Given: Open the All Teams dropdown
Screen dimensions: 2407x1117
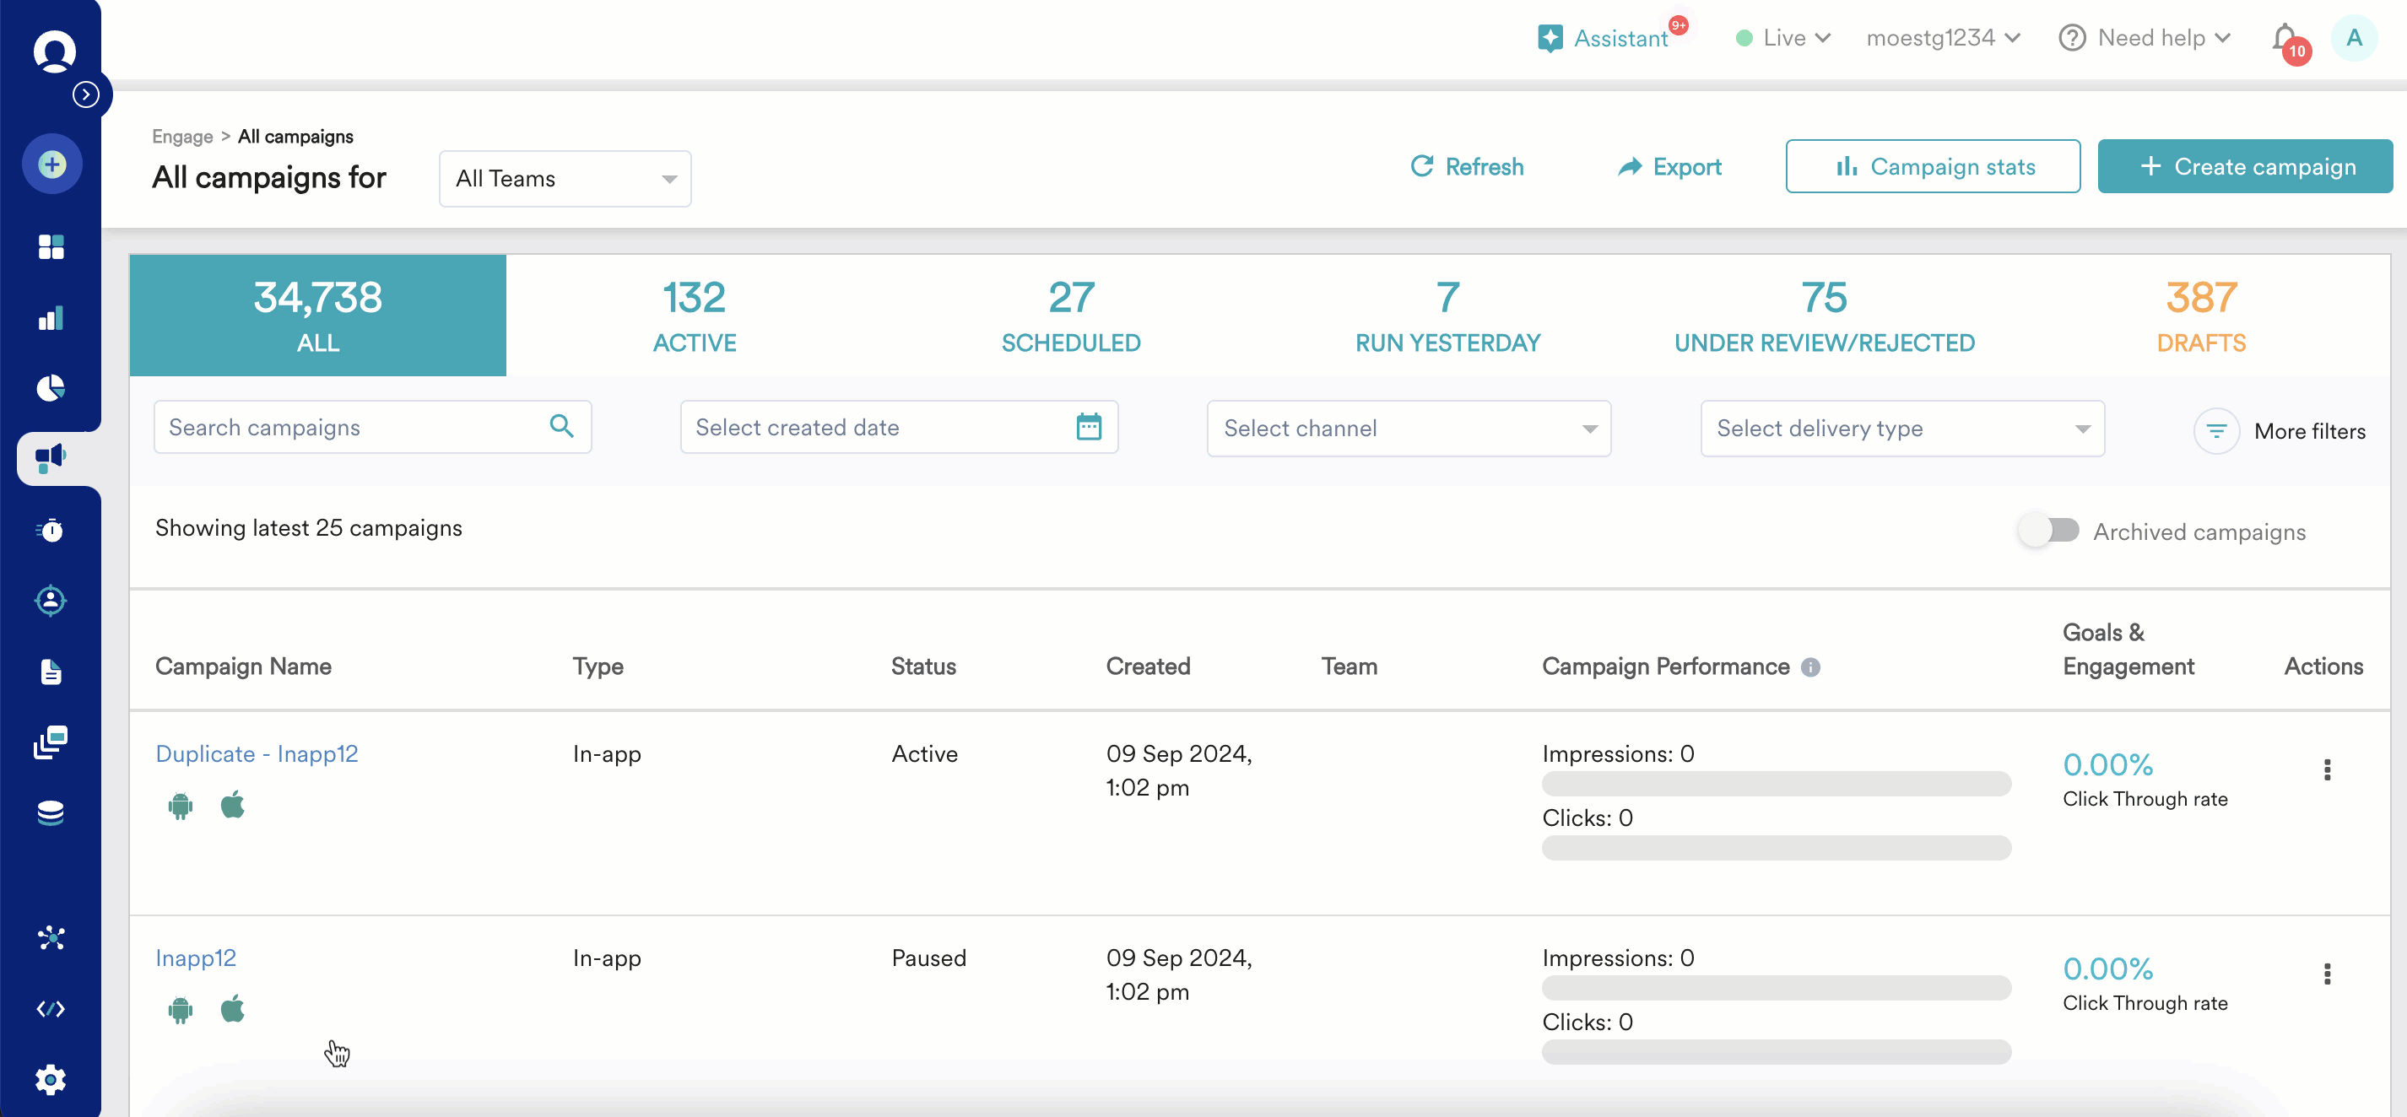Looking at the screenshot, I should (x=565, y=178).
